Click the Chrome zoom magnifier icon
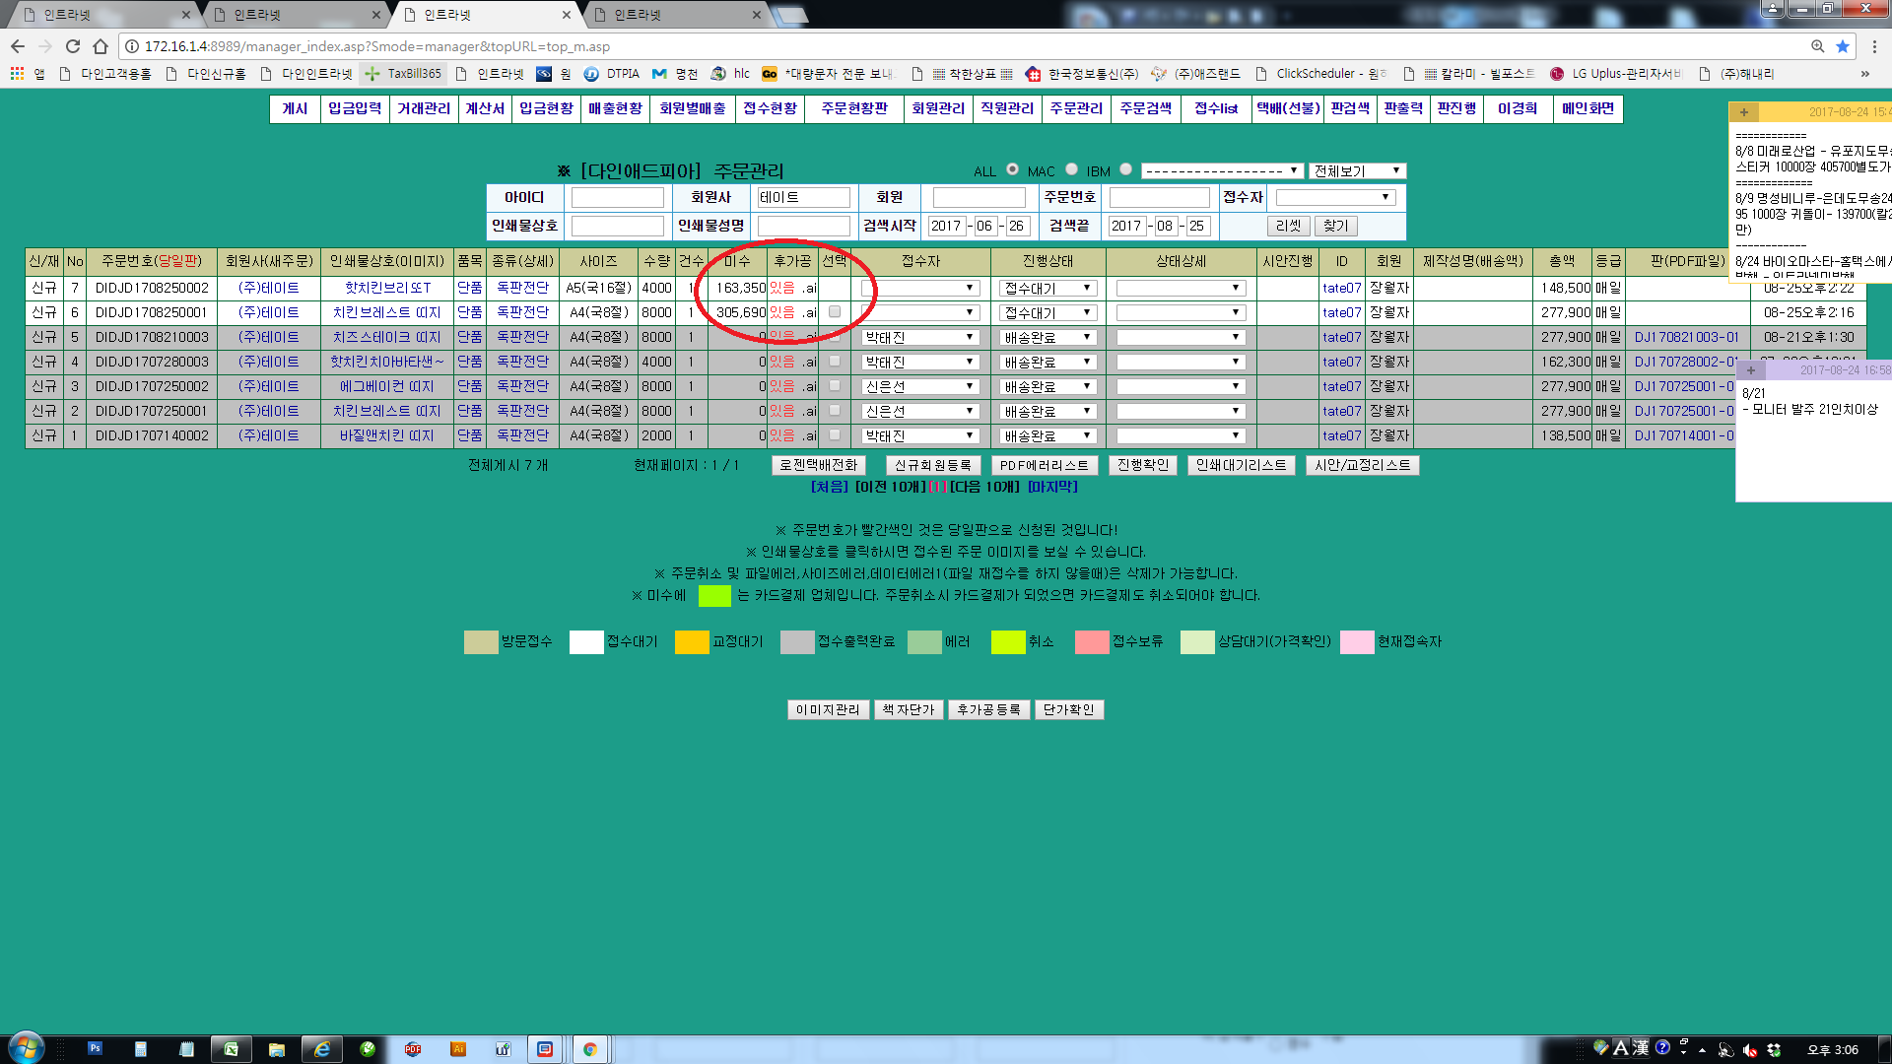 point(1817,46)
